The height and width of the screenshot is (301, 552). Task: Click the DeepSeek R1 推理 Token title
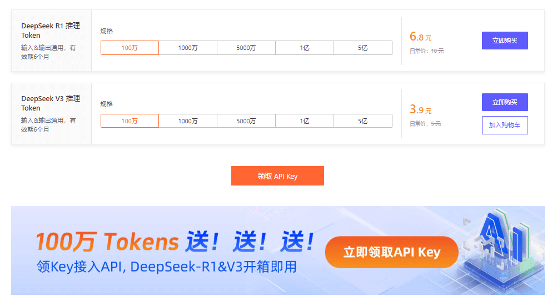(x=51, y=30)
